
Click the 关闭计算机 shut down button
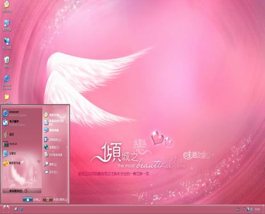pyautogui.click(x=55, y=200)
